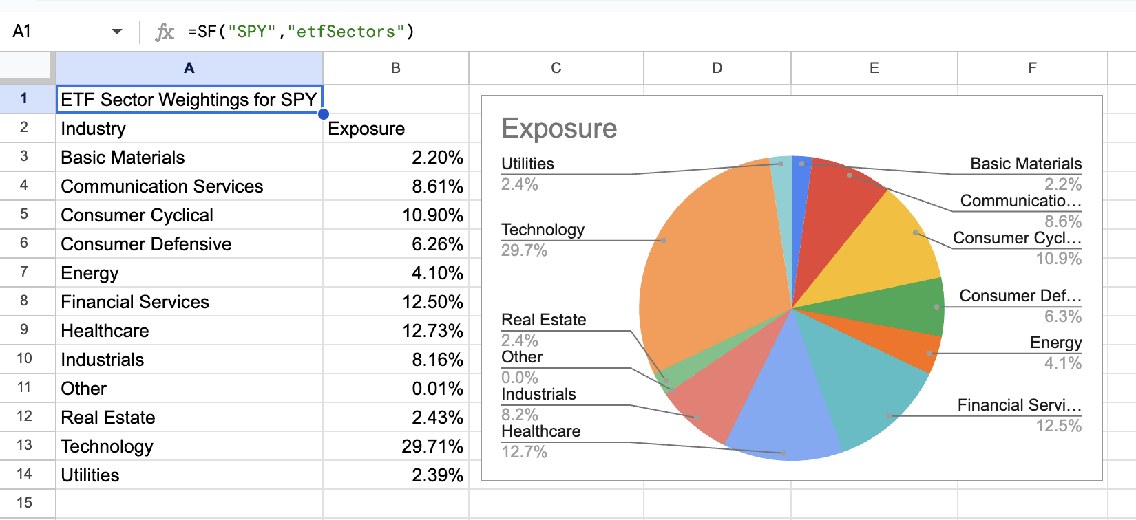
Task: Click the 'Basic Materials' cell in column A
Action: click(x=189, y=158)
